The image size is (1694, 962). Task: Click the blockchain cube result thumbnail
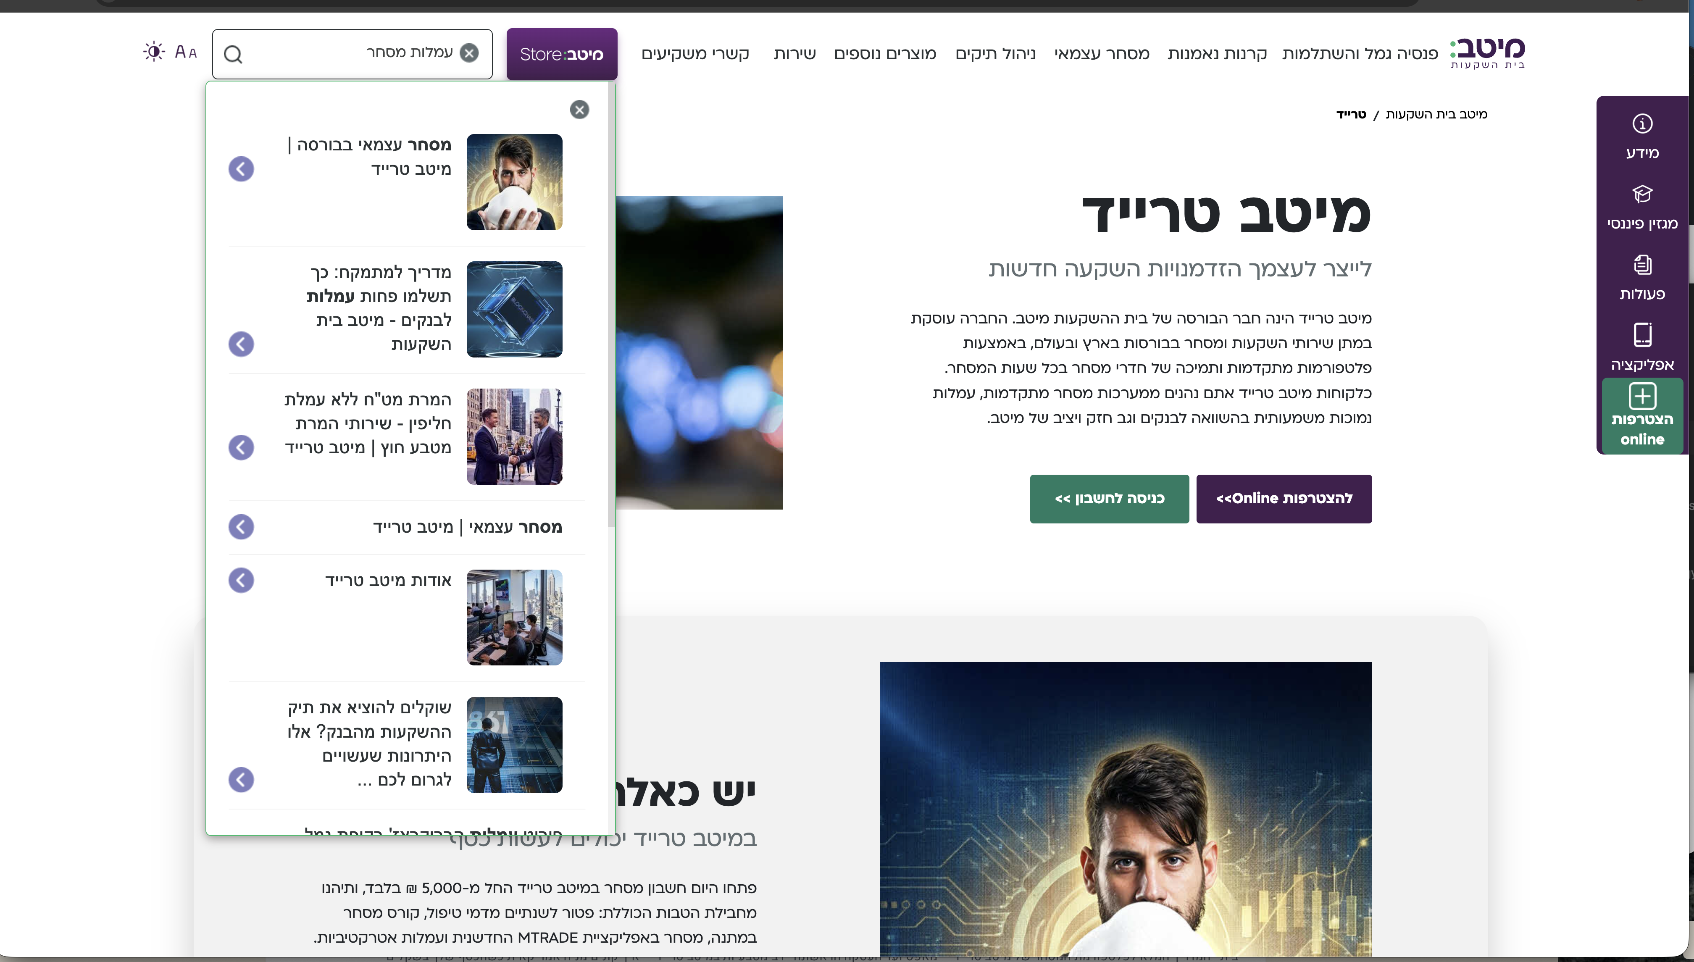pyautogui.click(x=515, y=309)
